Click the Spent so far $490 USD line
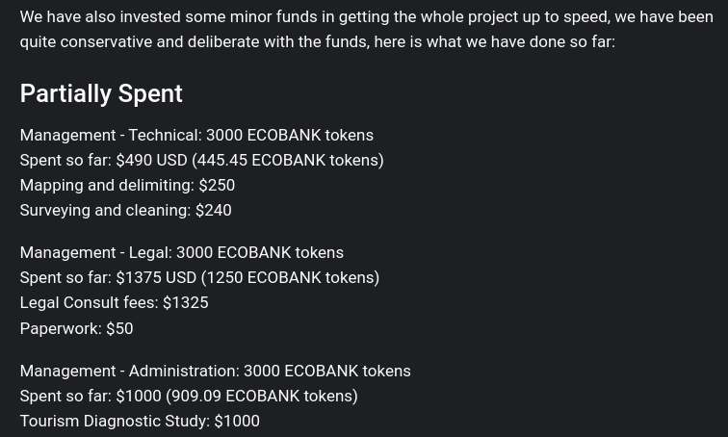Viewport: 728px width, 437px height. [202, 160]
